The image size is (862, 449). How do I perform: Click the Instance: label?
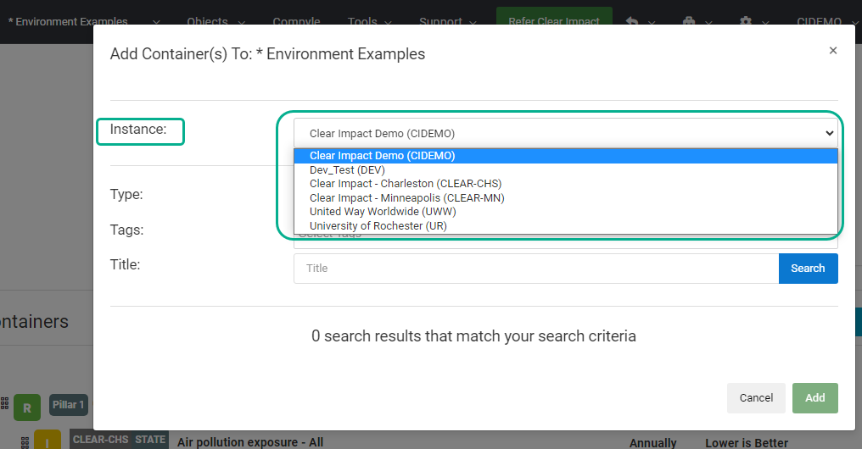pos(138,129)
